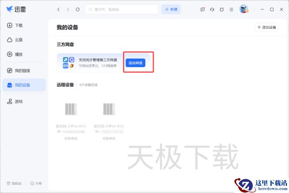Focus the file search field
The width and height of the screenshot is (289, 193).
point(122,10)
